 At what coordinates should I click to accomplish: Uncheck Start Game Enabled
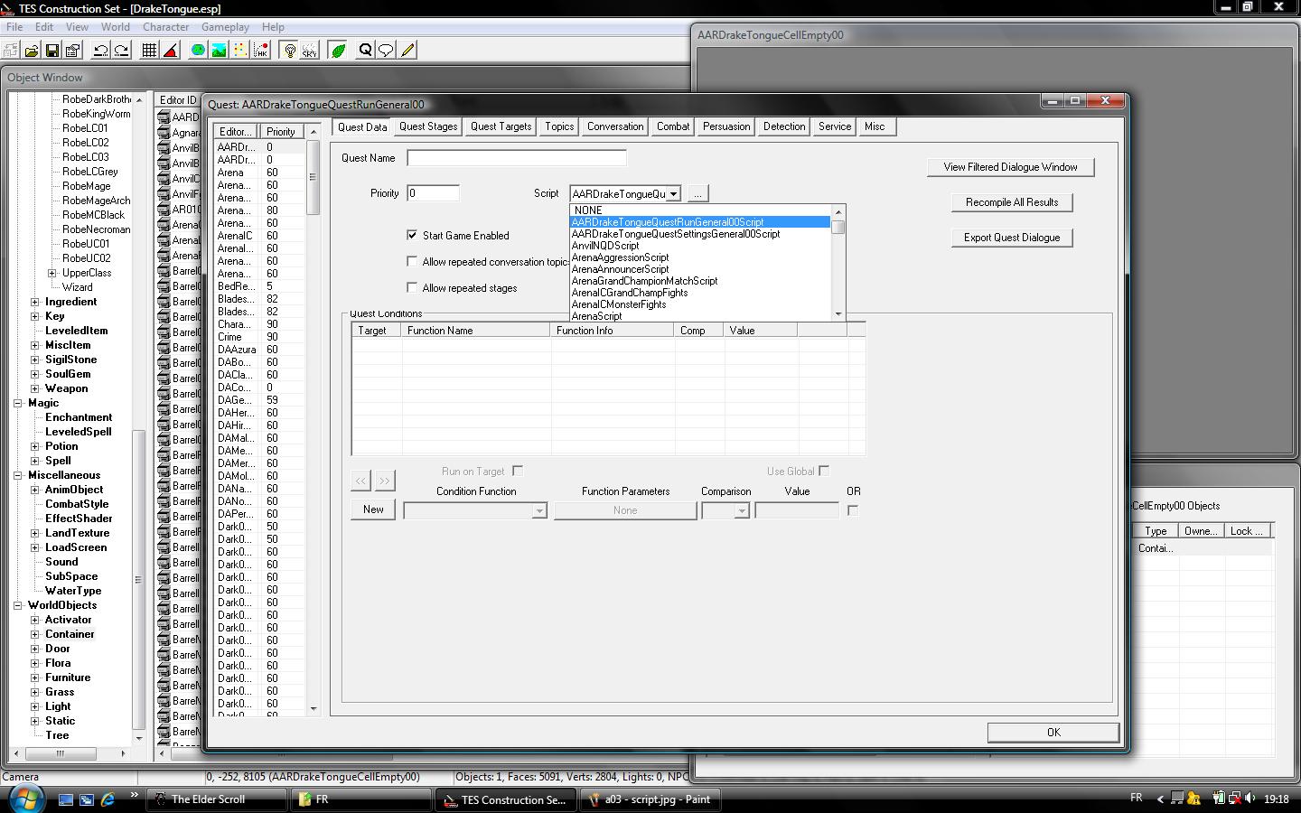(412, 235)
